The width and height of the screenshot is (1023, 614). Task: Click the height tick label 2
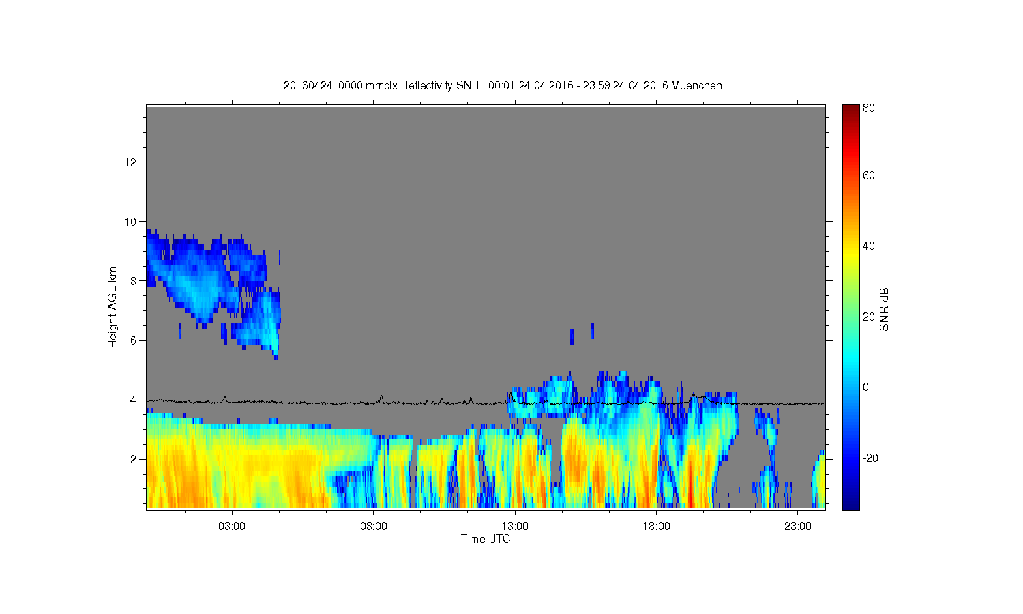click(x=134, y=459)
